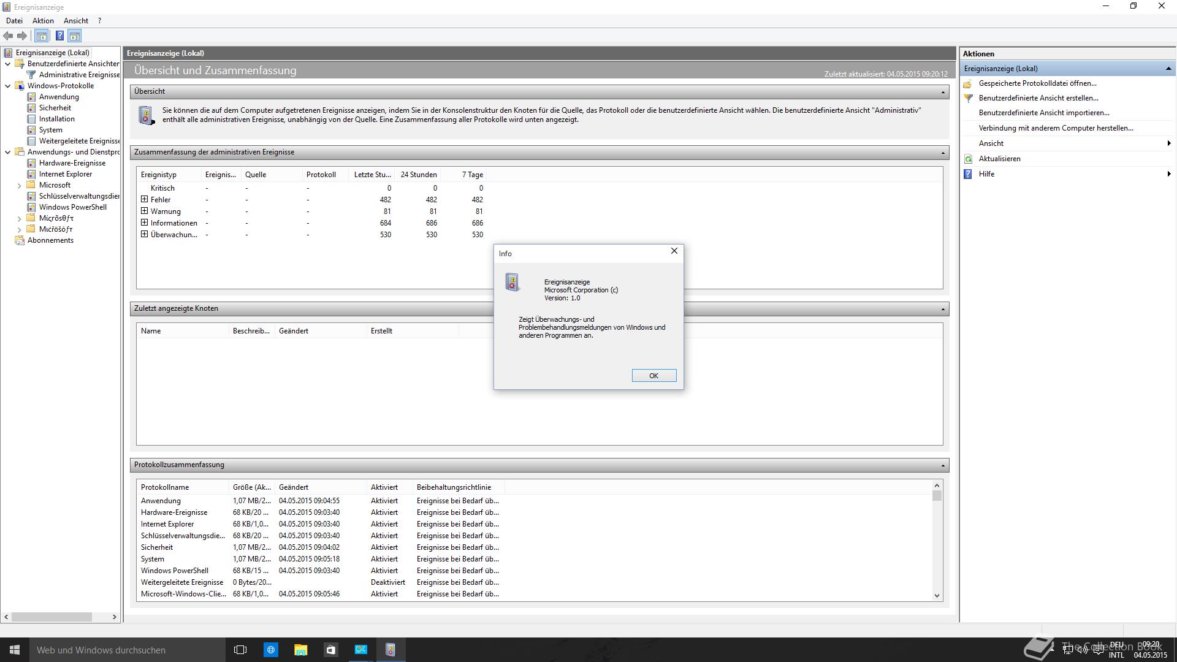Click Aktualisieren refresh icon in Aktionen
The image size is (1177, 662).
pos(969,159)
